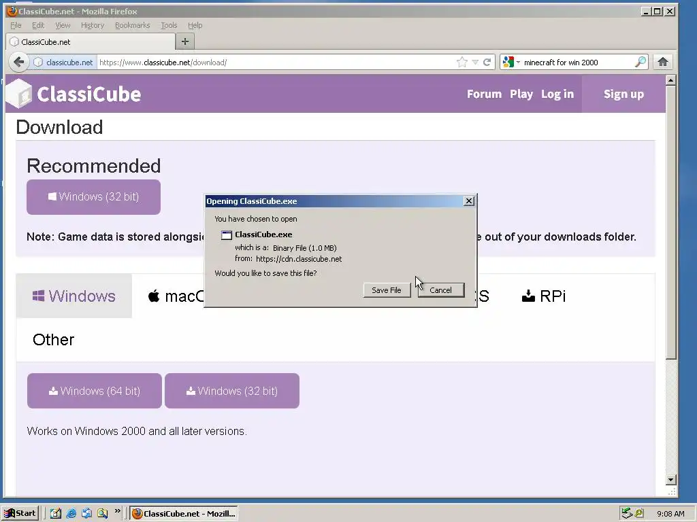The height and width of the screenshot is (522, 697).
Task: Open the Play link
Action: coord(521,94)
